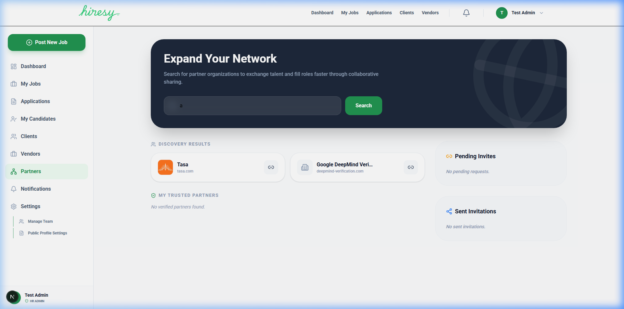Open the notifications bell in header

[466, 13]
